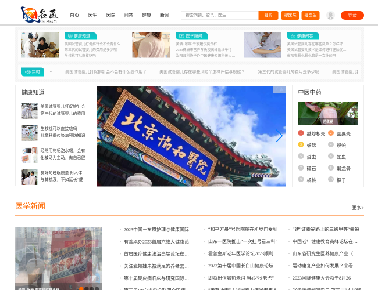
Task: Open news 运动康复产业如何发展？来看
Action: [325, 266]
